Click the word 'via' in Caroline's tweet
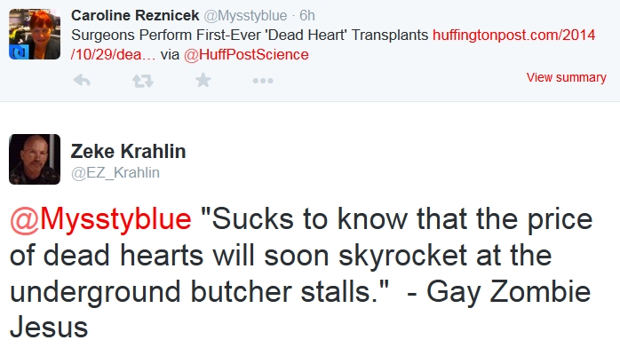Image resolution: width=620 pixels, height=348 pixels. pos(170,54)
